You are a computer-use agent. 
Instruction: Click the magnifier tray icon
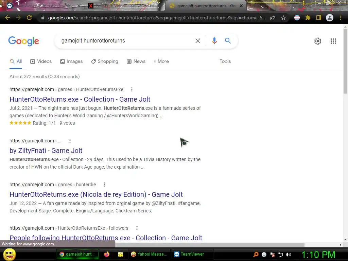tap(256, 255)
